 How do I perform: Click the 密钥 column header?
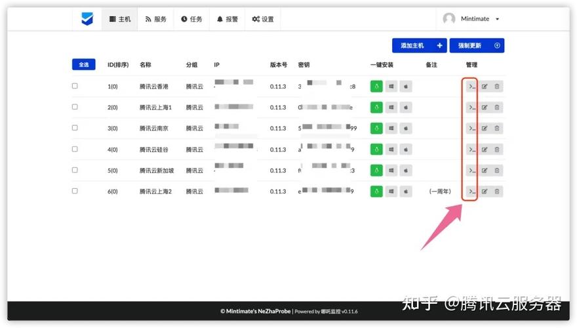304,65
